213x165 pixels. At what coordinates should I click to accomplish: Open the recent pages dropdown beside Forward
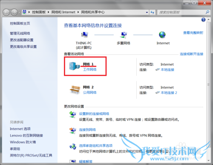point(20,12)
